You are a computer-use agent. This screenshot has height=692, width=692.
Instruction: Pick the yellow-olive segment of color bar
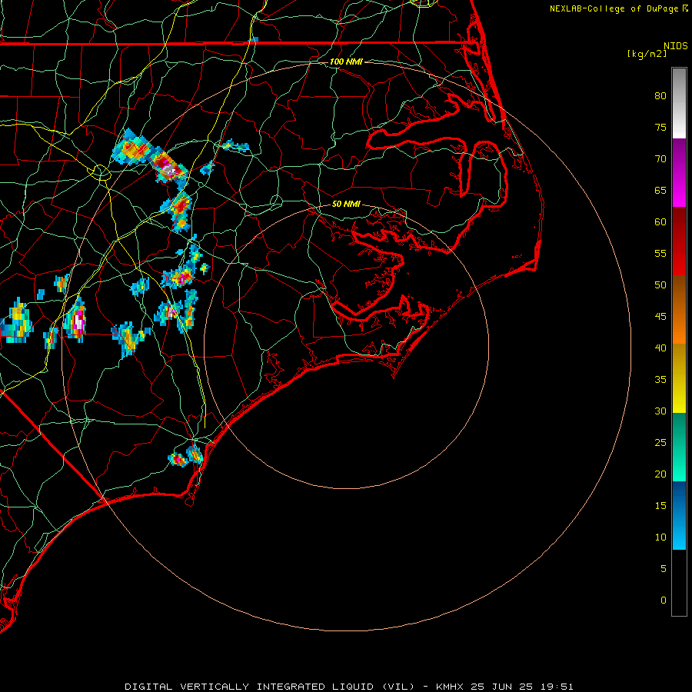(x=679, y=378)
